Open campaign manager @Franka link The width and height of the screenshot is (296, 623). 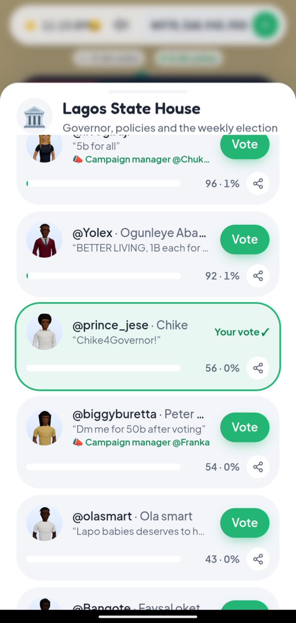[142, 442]
